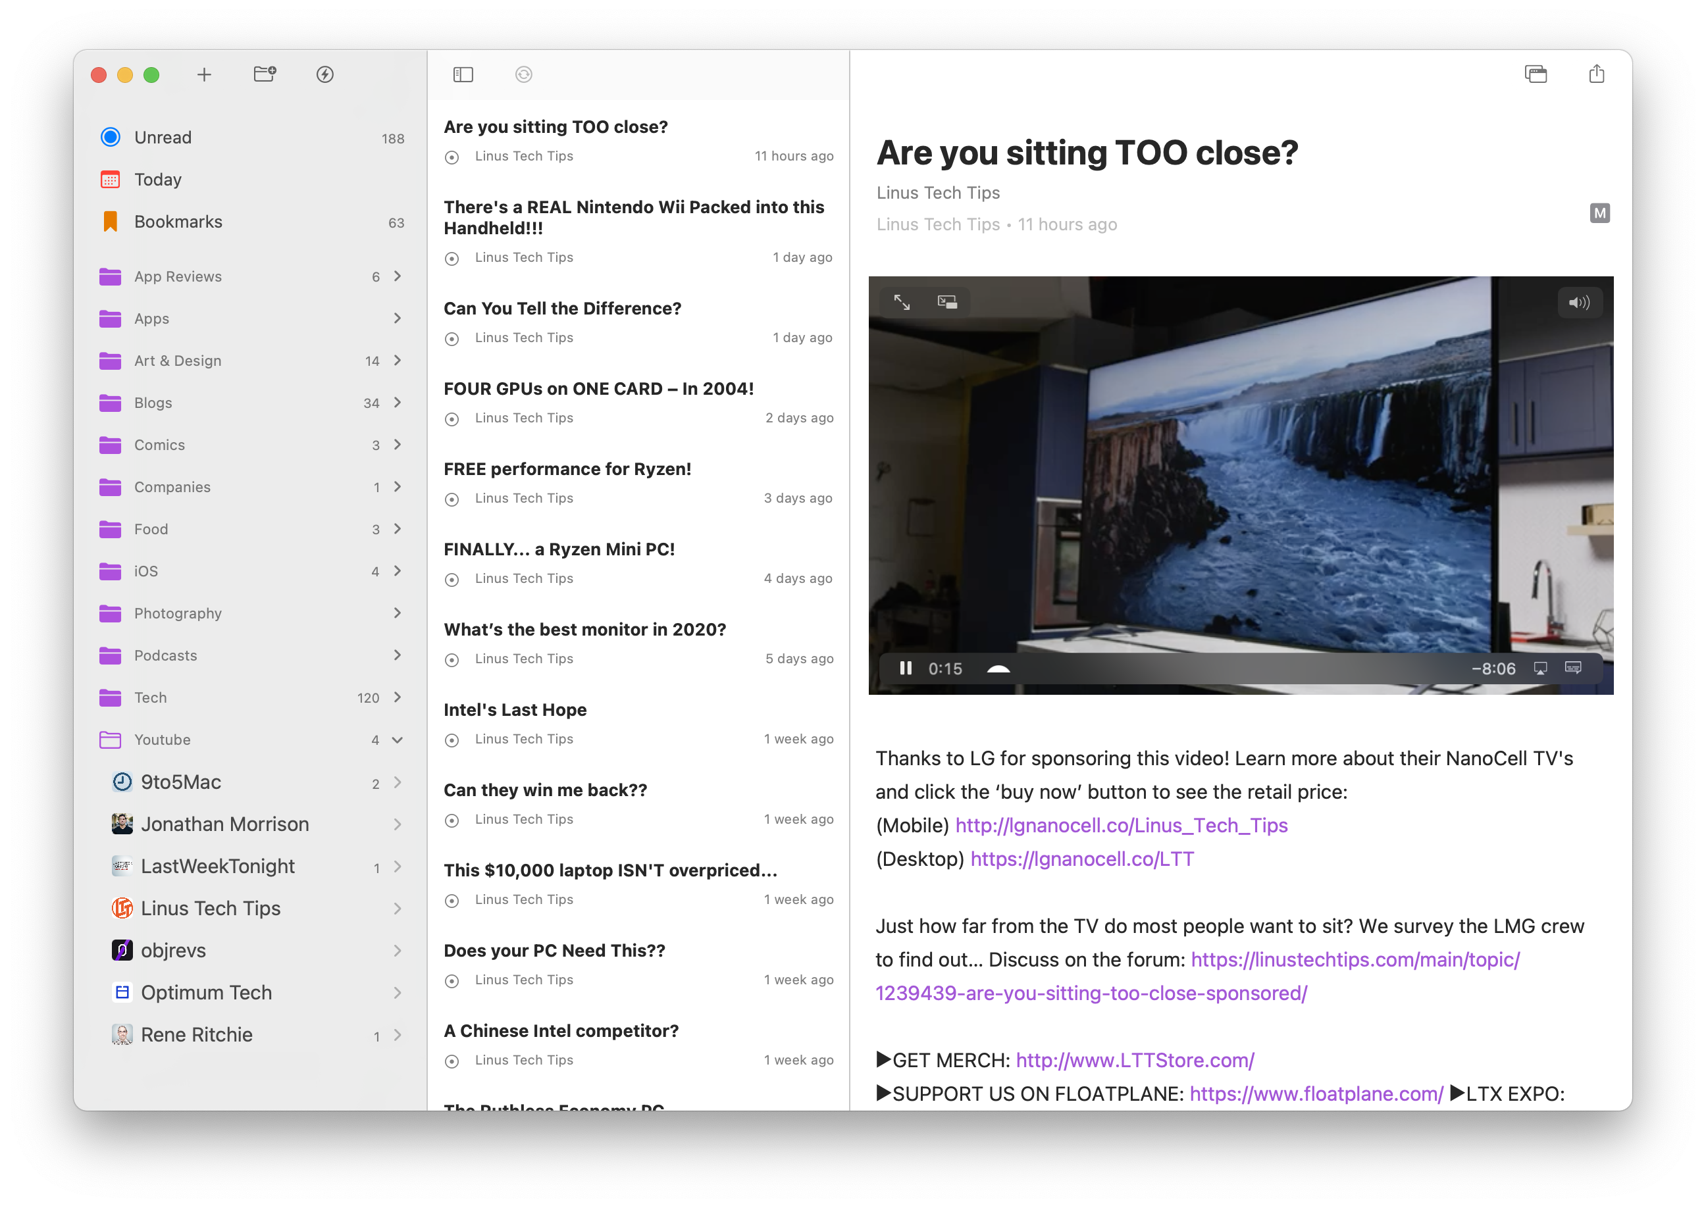Click the share icon

coord(1597,74)
